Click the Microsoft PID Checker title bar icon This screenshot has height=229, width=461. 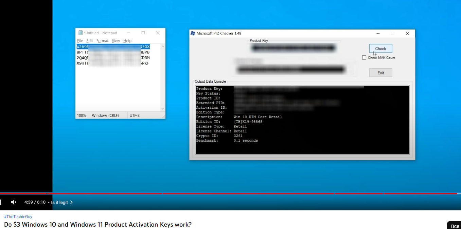[193, 33]
